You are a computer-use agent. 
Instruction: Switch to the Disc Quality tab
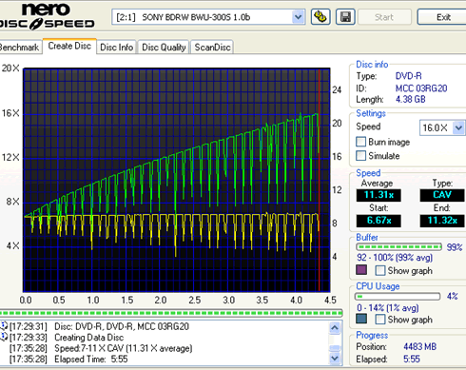(164, 48)
